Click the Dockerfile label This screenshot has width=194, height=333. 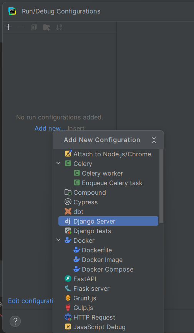click(97, 250)
